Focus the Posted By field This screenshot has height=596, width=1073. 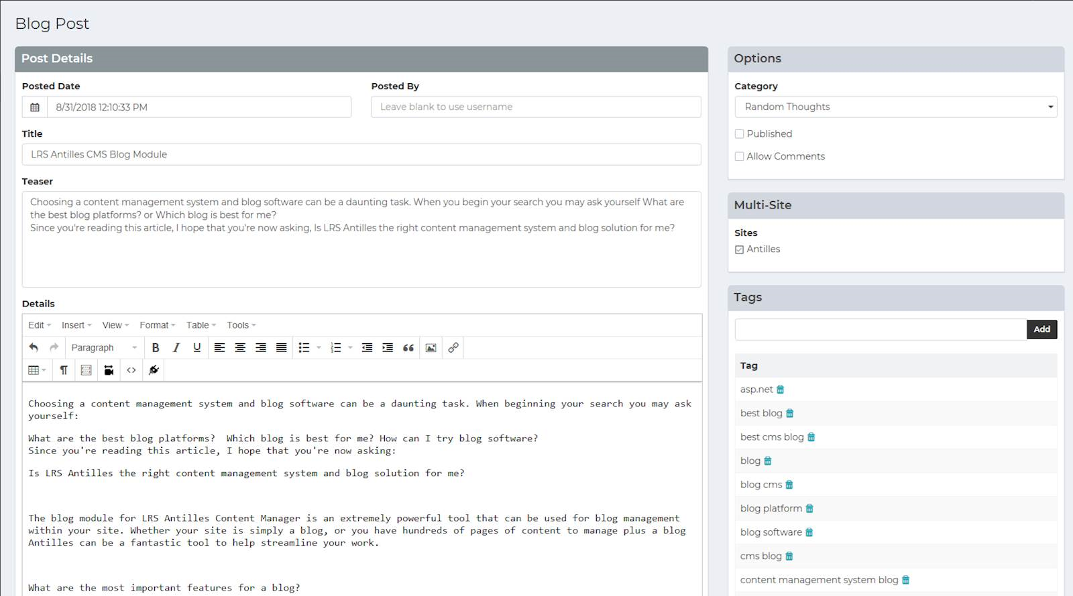(536, 107)
